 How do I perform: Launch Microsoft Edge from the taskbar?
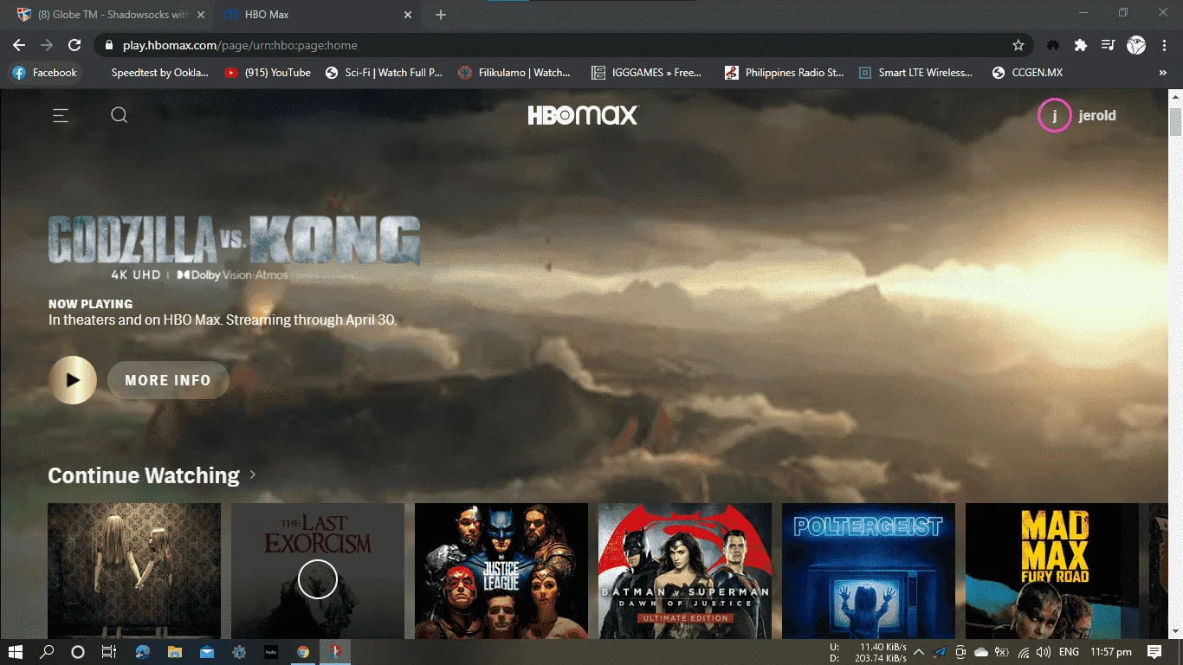143,652
